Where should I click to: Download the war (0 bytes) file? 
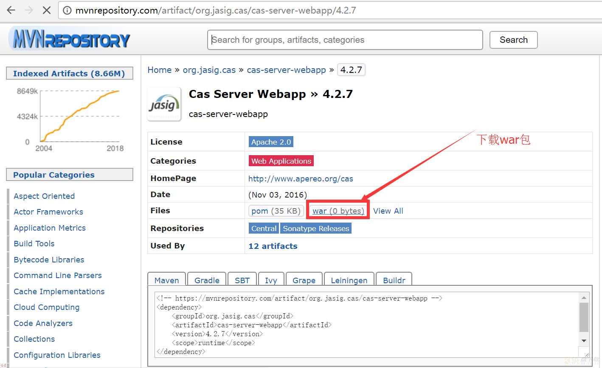click(338, 211)
